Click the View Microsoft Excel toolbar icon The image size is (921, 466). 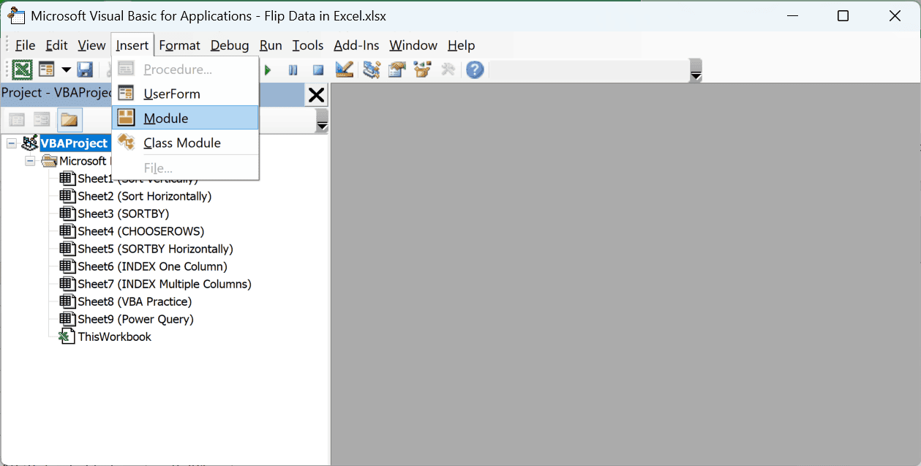pos(23,69)
